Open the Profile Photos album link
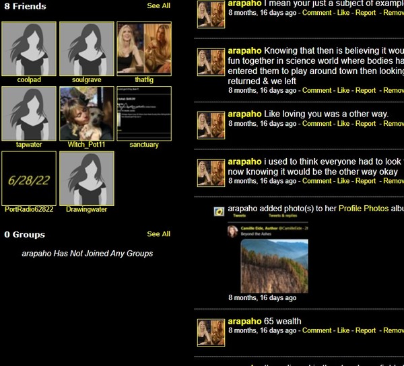The image size is (404, 366). pos(364,209)
